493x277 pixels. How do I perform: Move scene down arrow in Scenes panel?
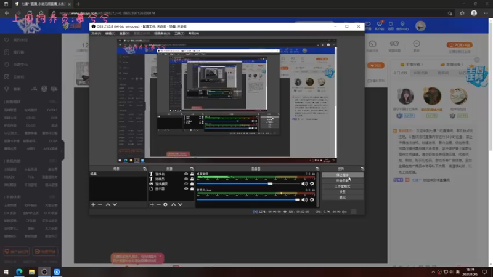[115, 204]
